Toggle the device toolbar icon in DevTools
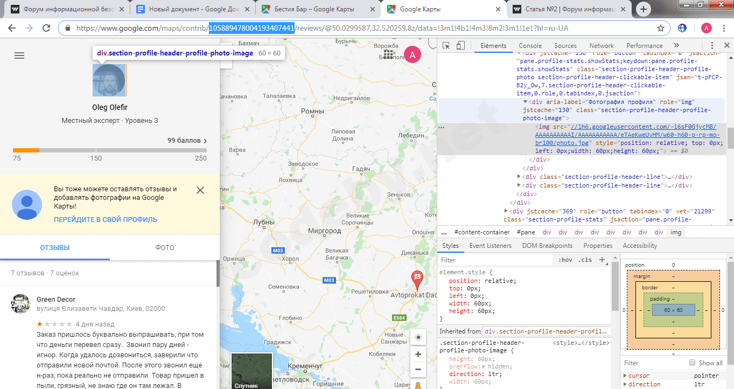This screenshot has height=389, width=734. [460, 46]
